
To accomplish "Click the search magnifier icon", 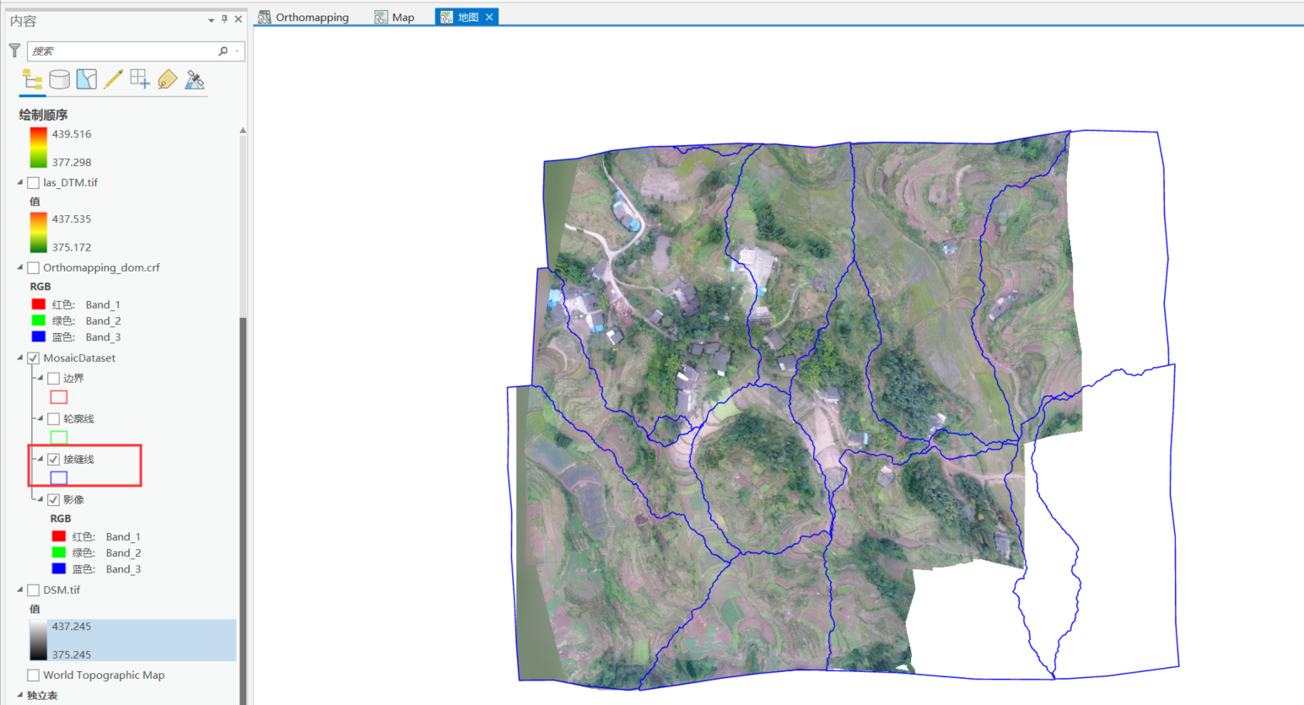I will (x=223, y=51).
